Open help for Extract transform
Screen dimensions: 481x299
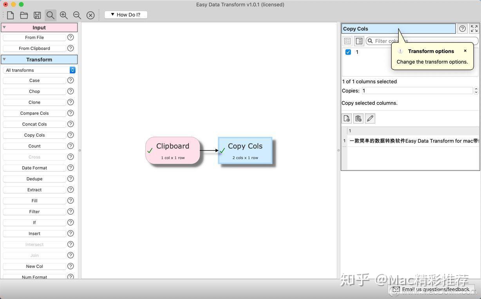71,190
